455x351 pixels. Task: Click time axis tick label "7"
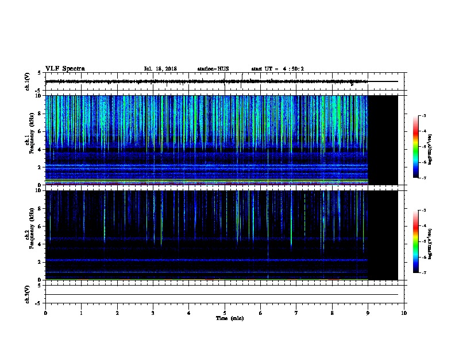pos(296,313)
